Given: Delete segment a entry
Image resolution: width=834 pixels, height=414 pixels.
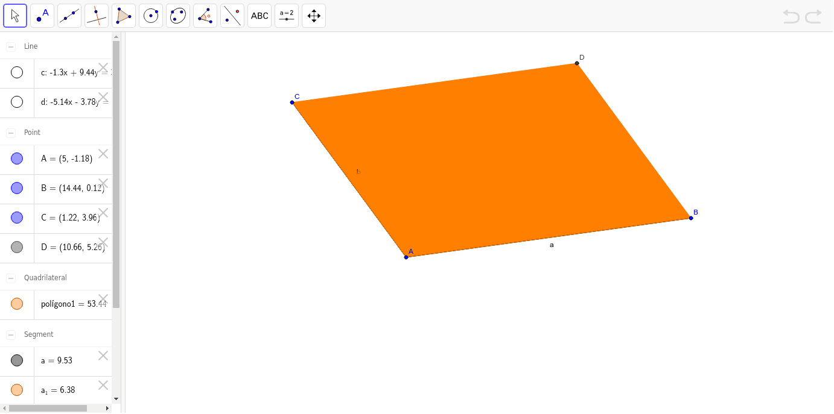Looking at the screenshot, I should 103,356.
